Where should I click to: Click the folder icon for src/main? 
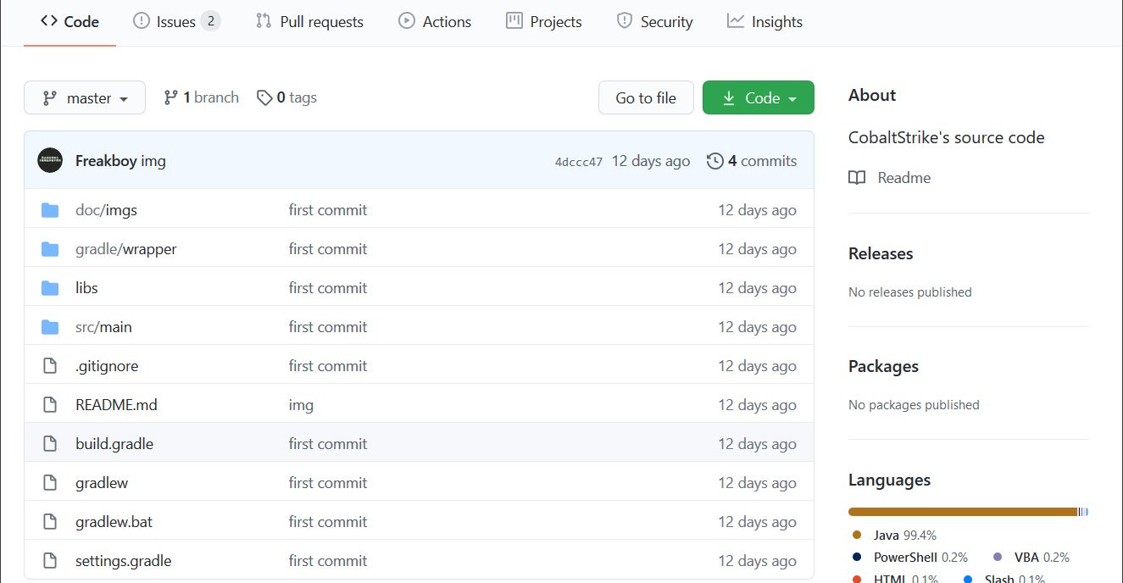coord(50,327)
